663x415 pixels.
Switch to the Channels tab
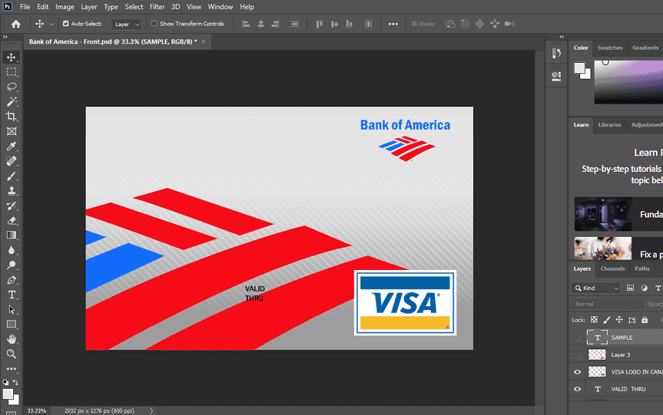click(x=613, y=269)
